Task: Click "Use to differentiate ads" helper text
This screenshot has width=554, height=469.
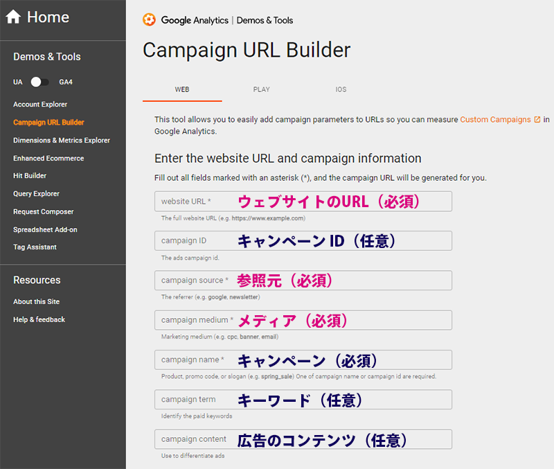Action: [193, 456]
